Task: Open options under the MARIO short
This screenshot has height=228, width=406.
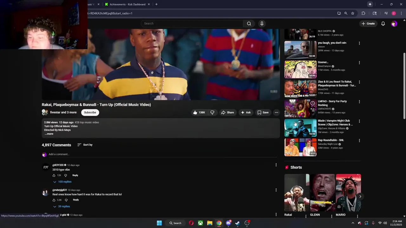Action: [x=357, y=216]
